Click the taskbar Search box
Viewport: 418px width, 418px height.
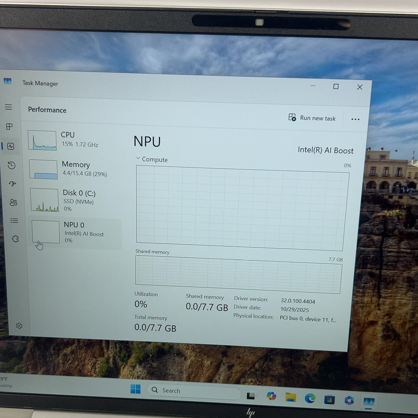pos(194,391)
